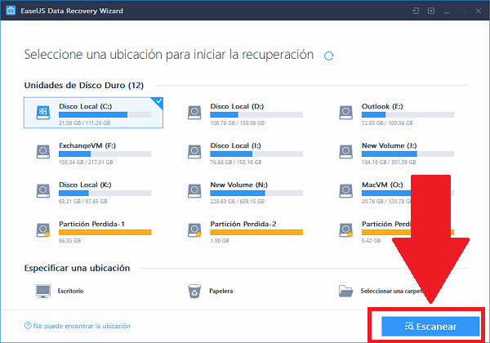Image resolution: width=490 pixels, height=343 pixels.
Task: Click the text "63.21 GB / 97.65 GB"
Action: (x=82, y=202)
